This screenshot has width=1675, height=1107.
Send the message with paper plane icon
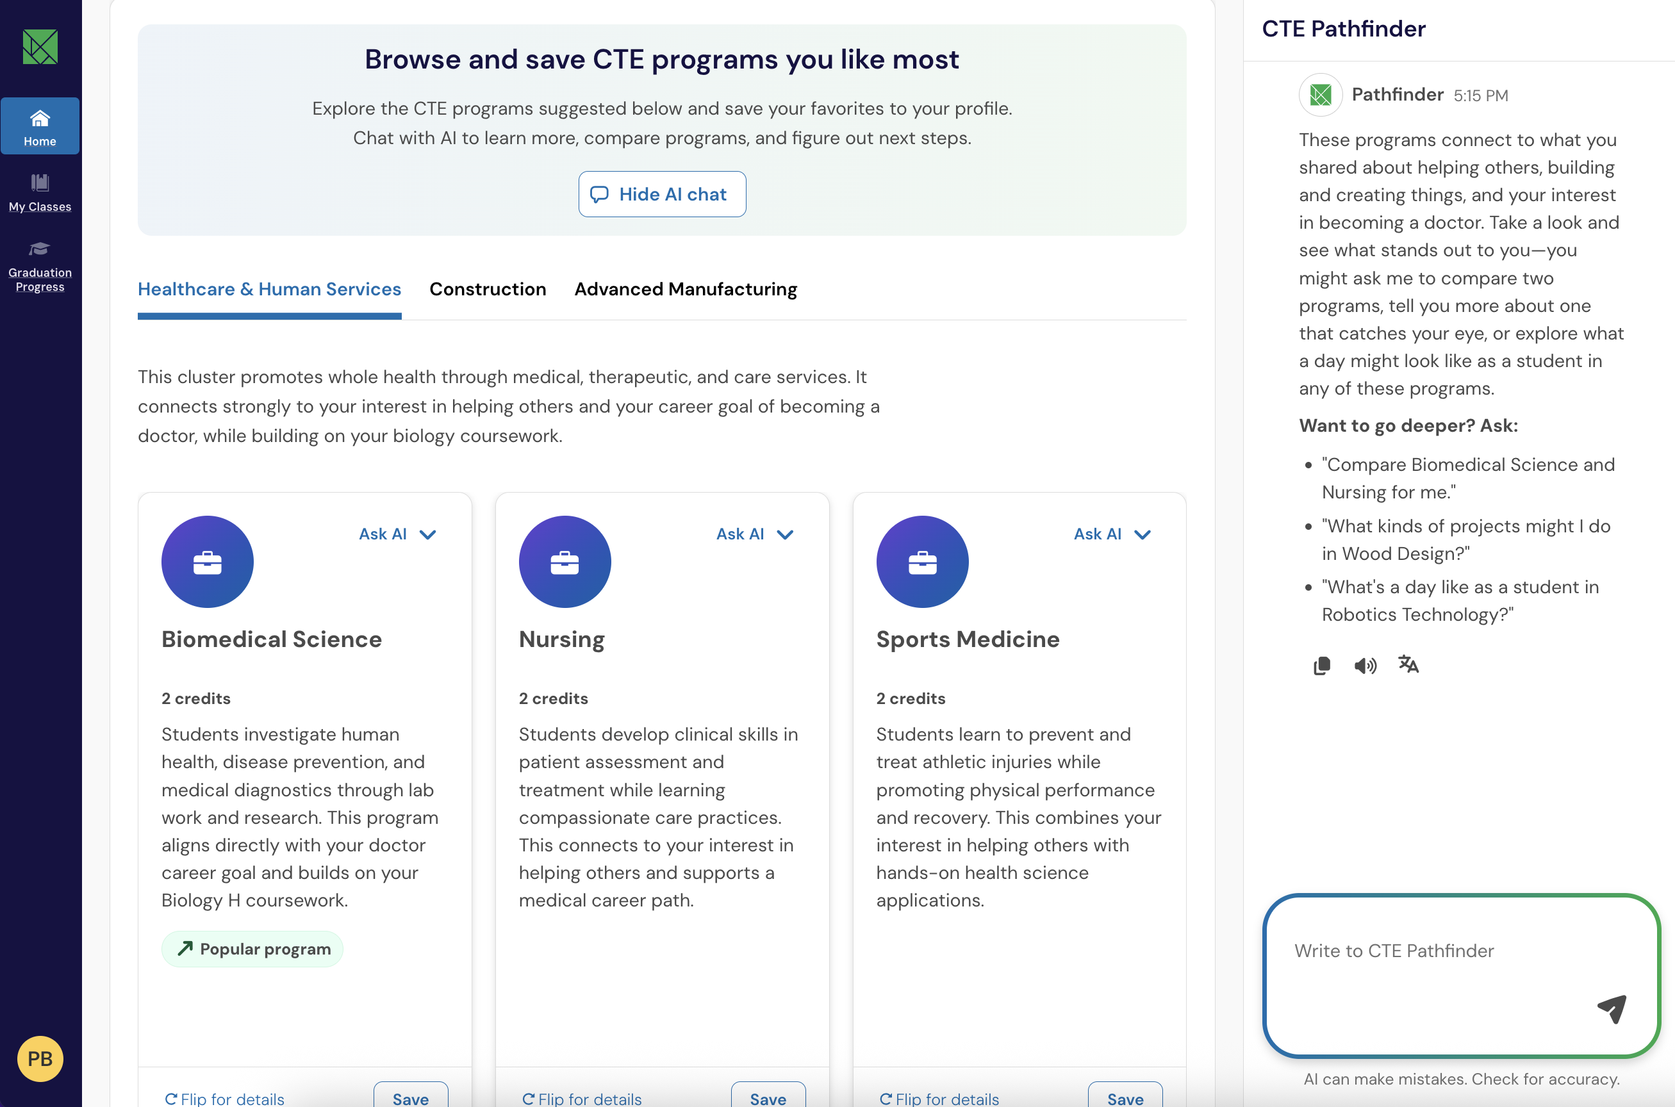[x=1612, y=1008]
